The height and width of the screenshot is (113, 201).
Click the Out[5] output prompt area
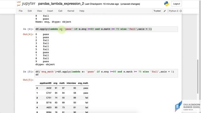click(x=28, y=80)
